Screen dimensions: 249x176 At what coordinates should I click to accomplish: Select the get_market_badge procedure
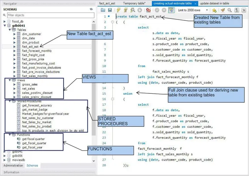(x=35, y=110)
